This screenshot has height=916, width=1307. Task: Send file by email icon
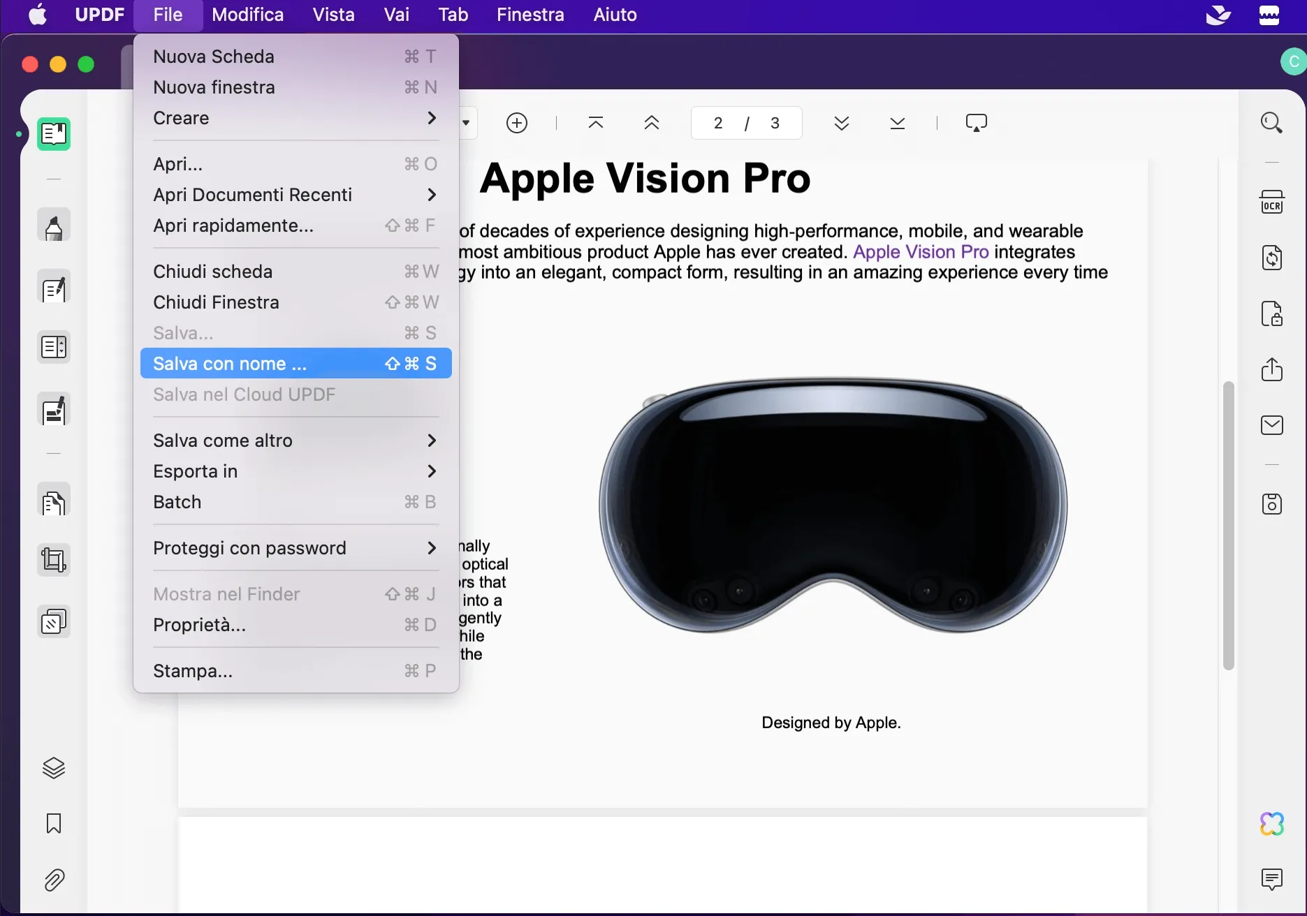pyautogui.click(x=1272, y=425)
